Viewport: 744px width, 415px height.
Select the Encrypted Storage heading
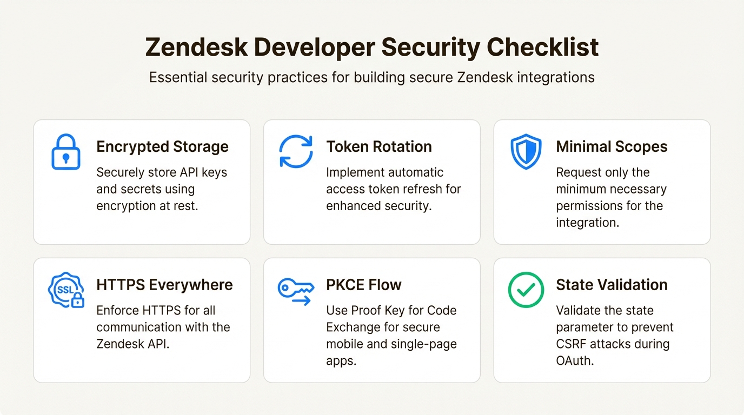(162, 146)
